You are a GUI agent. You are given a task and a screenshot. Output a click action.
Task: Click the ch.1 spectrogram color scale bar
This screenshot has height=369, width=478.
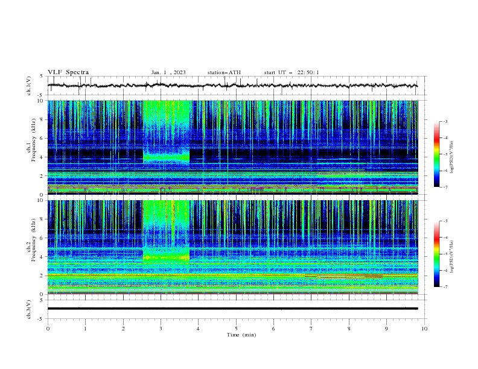(436, 154)
